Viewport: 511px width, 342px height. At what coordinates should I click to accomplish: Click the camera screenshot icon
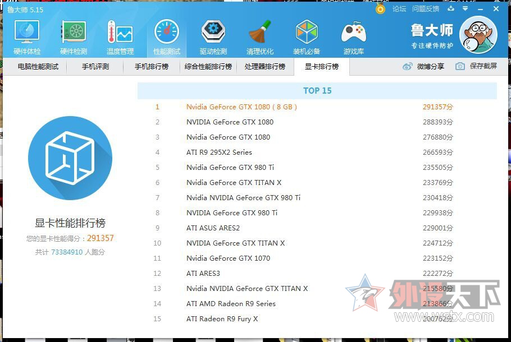460,66
